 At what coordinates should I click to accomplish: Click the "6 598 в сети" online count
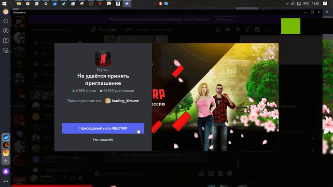click(x=85, y=91)
